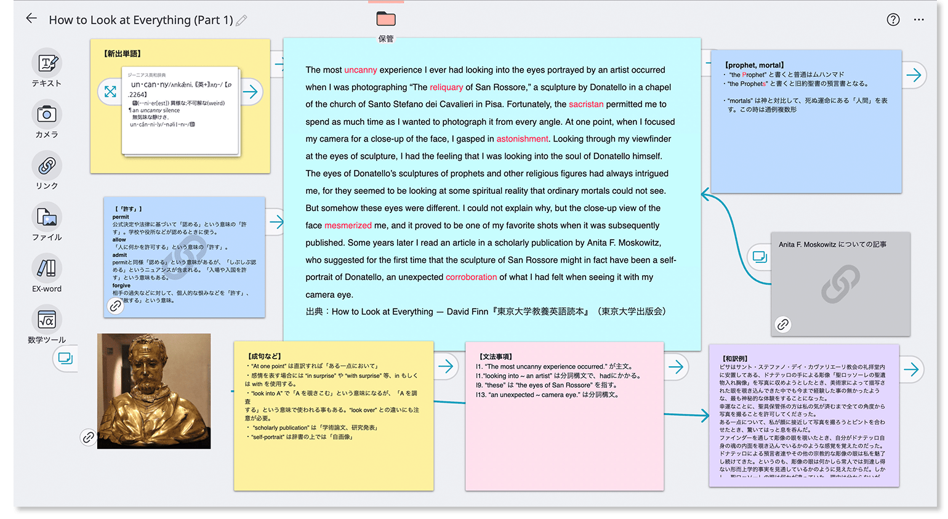The image size is (948, 519).
Task: Click the arrow on the prophet, mortal card
Action: [914, 75]
